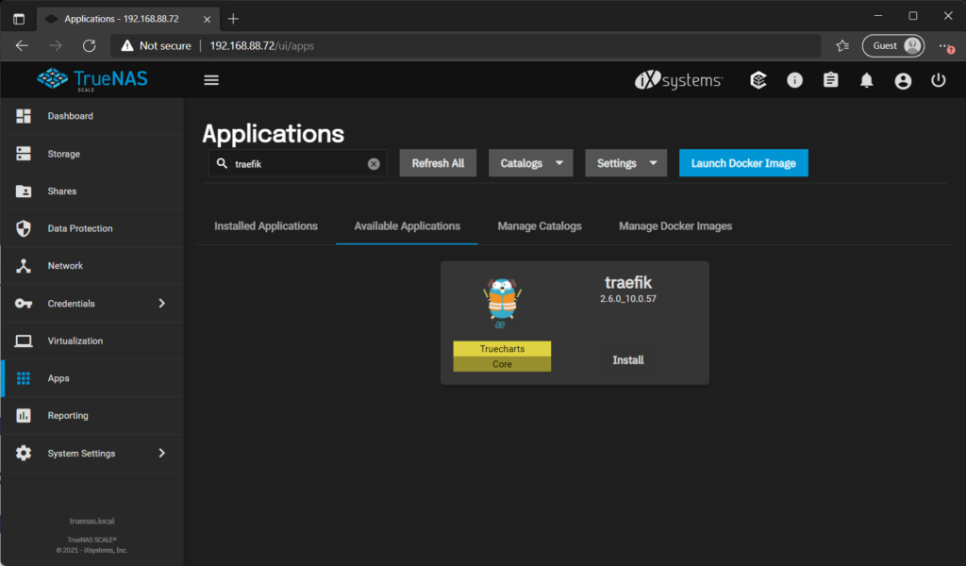This screenshot has width=966, height=566.
Task: Go to Dashboard in sidebar
Action: point(92,116)
